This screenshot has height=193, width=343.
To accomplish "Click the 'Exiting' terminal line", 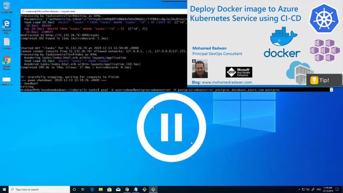I will pos(27,87).
